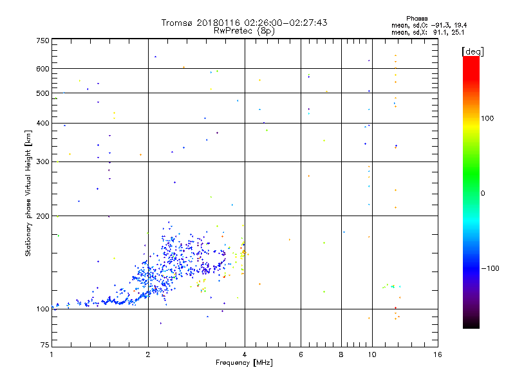Screen dimensions: 515x386
Task: Click the colorbar tick label '0'
Action: click(x=483, y=194)
